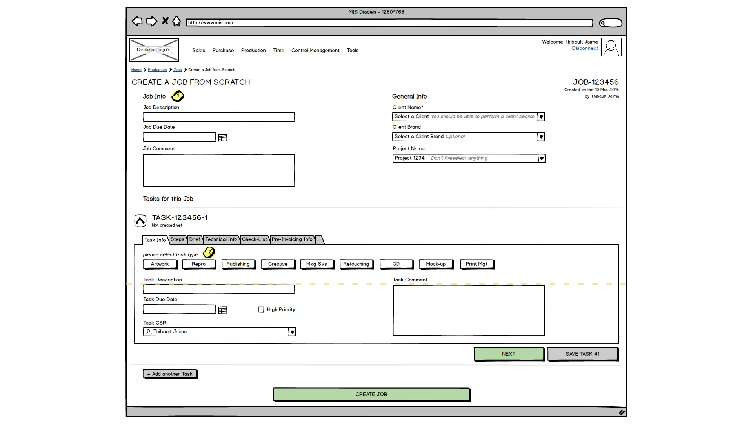Select 3D task type

(397, 264)
